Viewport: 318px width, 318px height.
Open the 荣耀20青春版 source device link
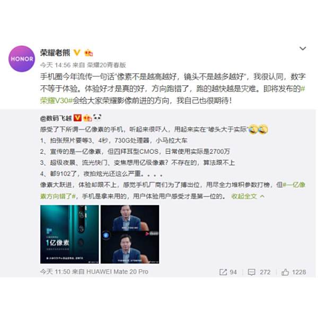tap(107, 65)
